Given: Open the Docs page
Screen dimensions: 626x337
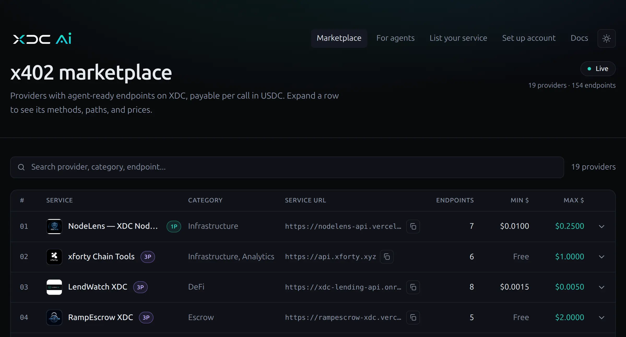Looking at the screenshot, I should 579,38.
